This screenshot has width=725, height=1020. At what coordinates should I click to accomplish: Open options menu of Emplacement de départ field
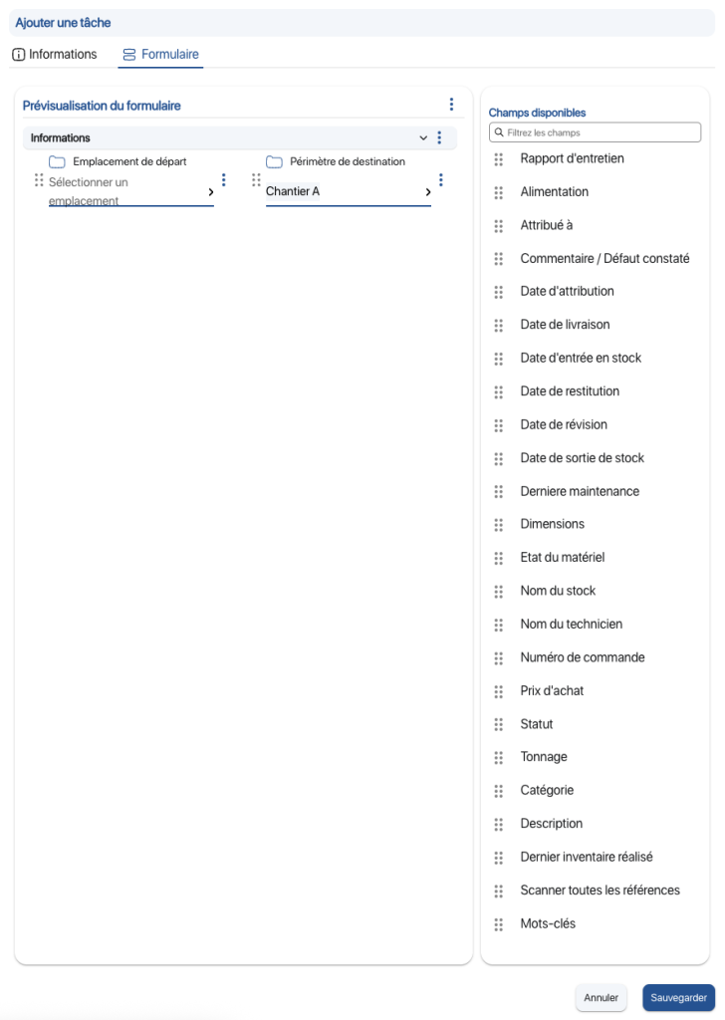(225, 180)
